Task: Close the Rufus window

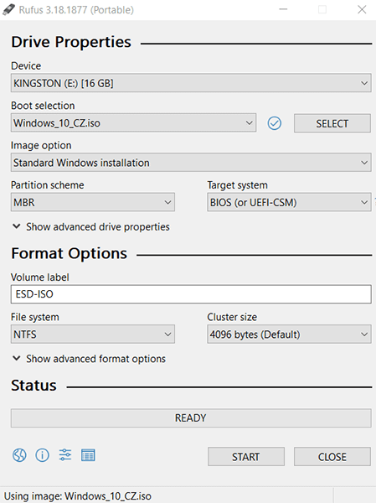Action: [362, 9]
